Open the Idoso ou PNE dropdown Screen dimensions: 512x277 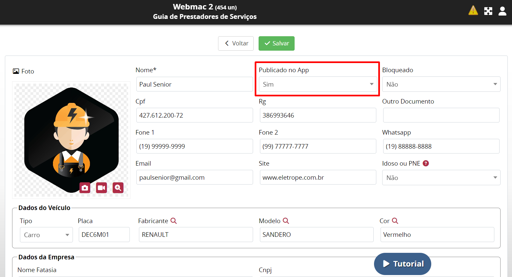click(x=441, y=178)
